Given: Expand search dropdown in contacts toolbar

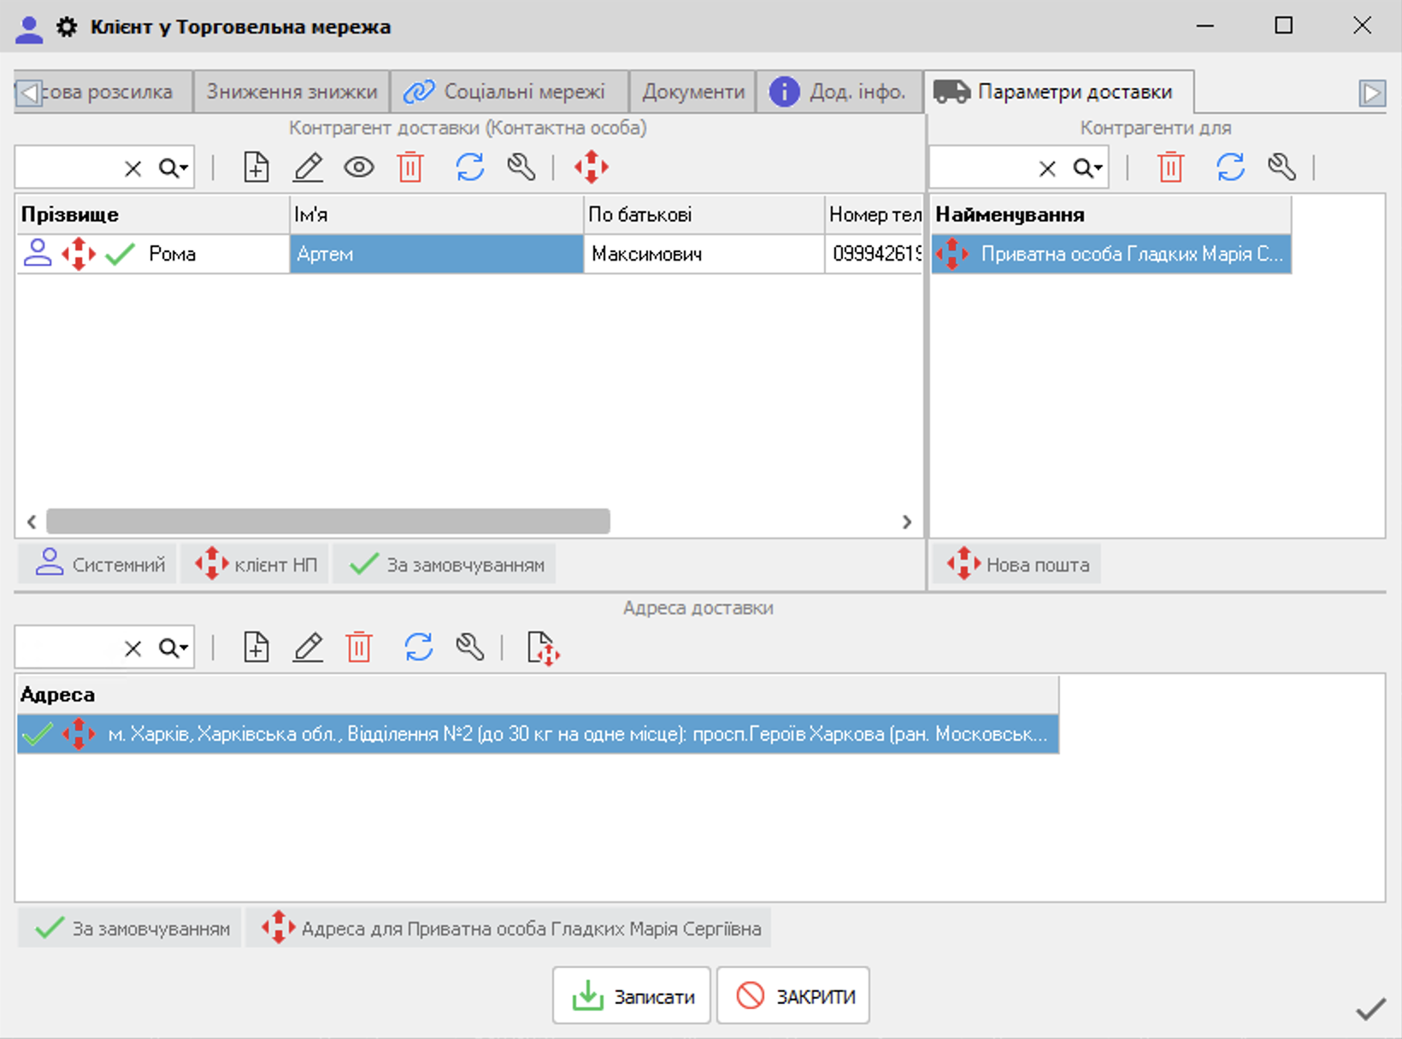Looking at the screenshot, I should [174, 168].
